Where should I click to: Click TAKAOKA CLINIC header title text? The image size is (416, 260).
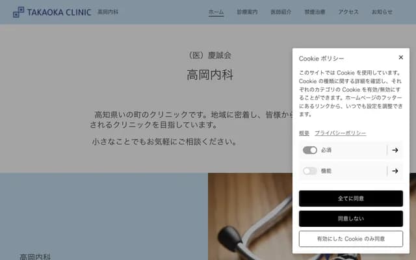click(59, 12)
